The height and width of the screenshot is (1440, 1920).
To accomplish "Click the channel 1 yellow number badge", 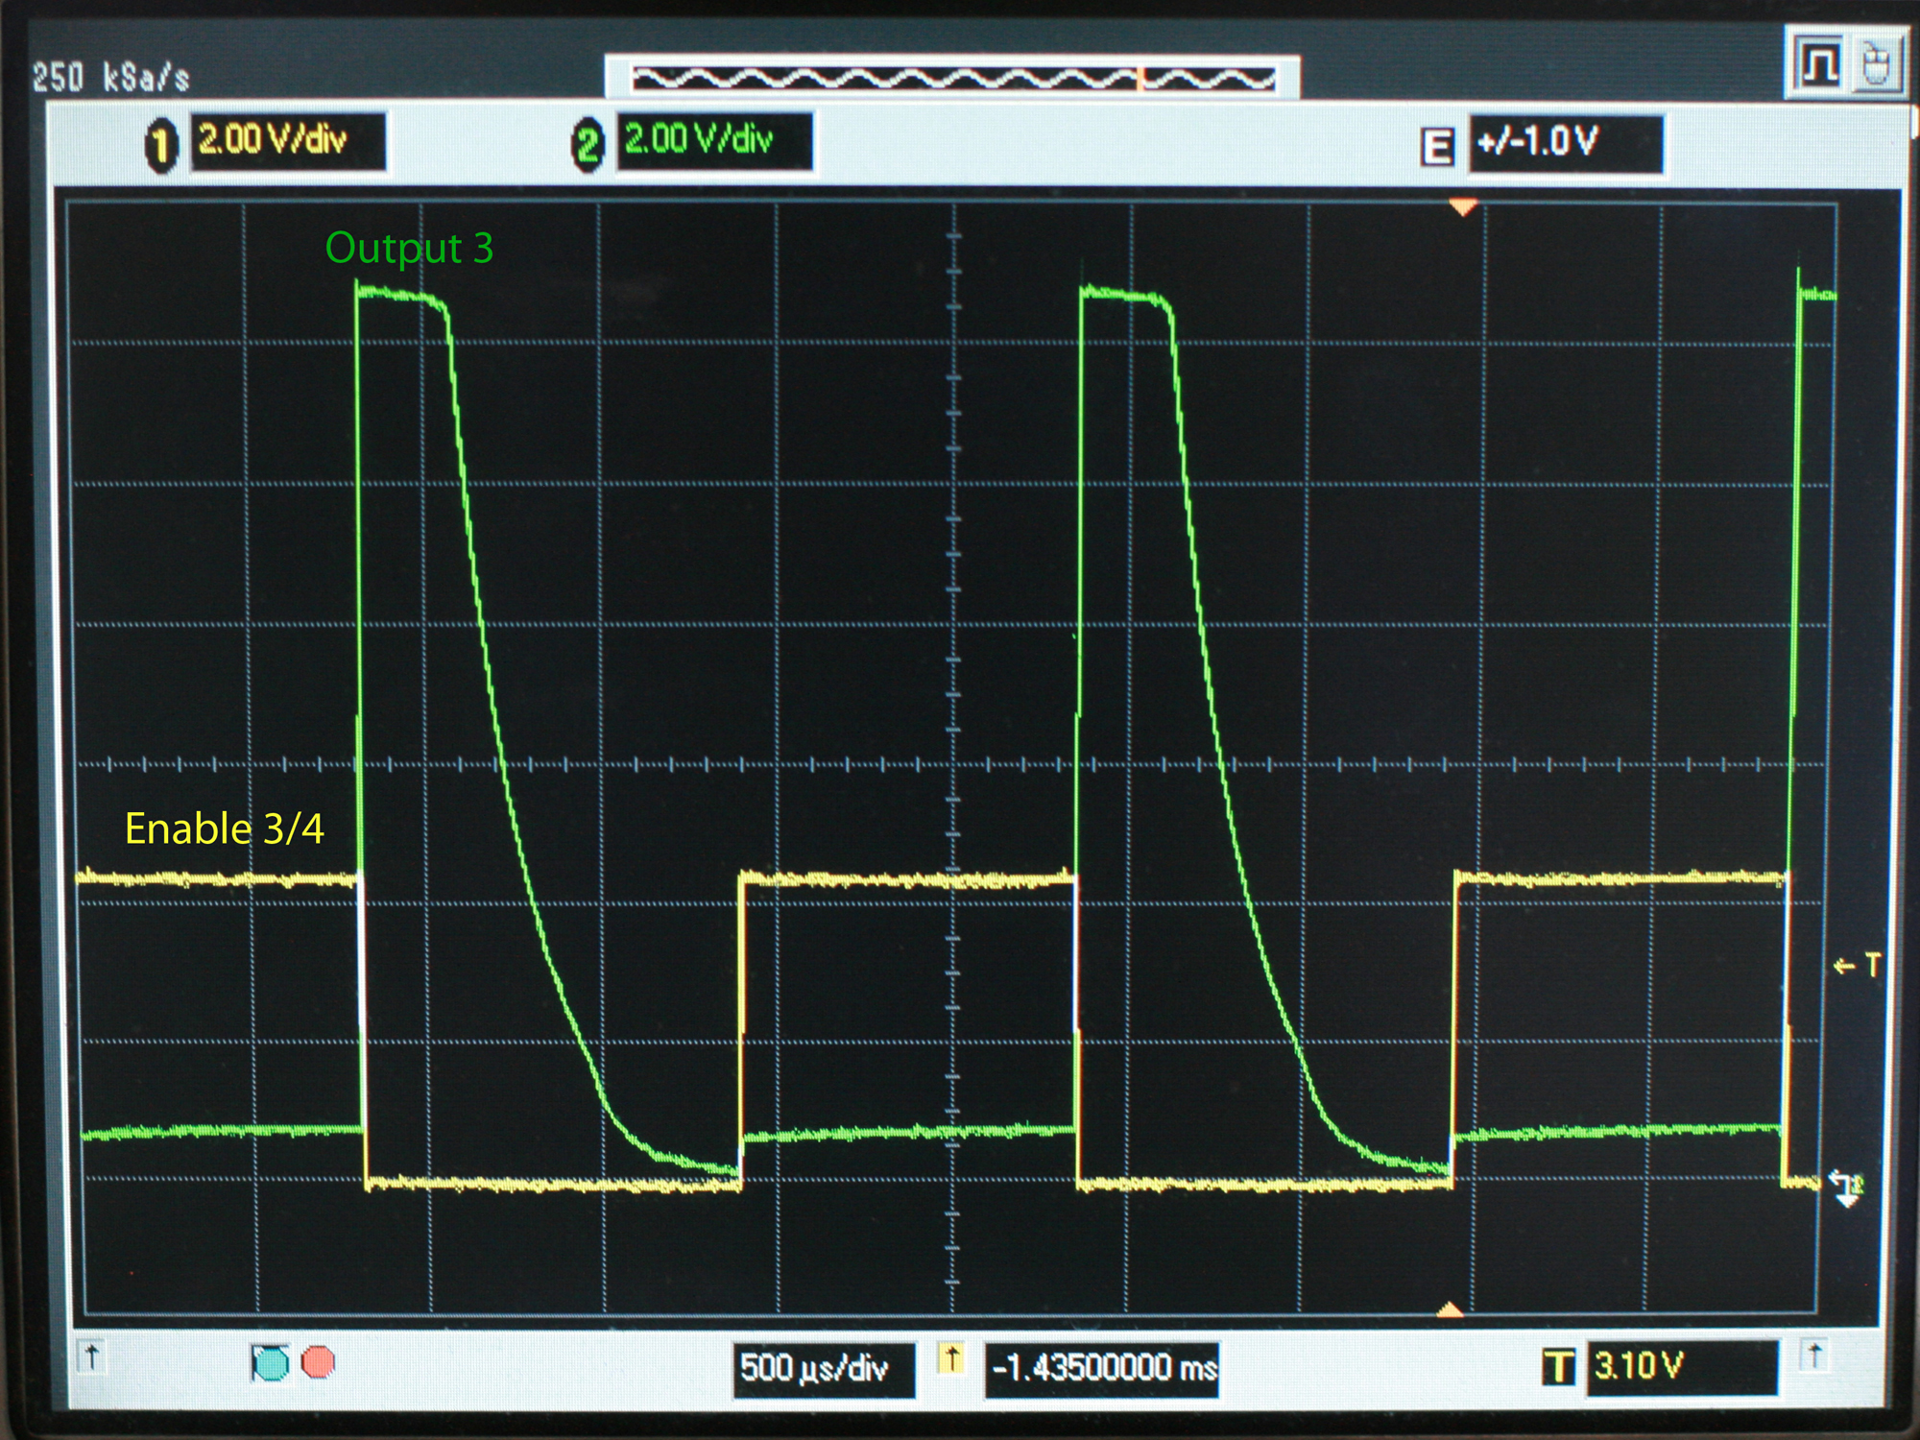I will [161, 147].
